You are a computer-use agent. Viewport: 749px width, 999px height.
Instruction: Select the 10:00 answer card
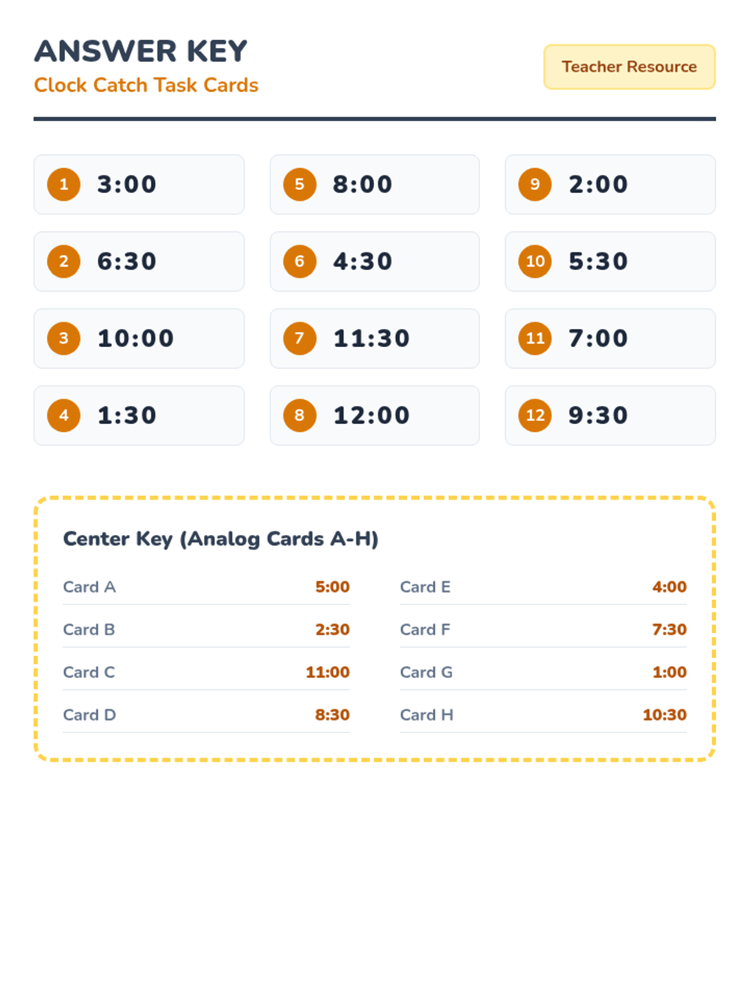pos(139,338)
